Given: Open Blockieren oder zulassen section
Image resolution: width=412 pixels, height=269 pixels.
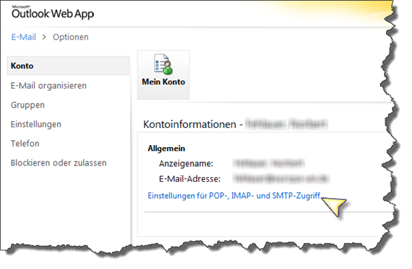Looking at the screenshot, I should [59, 163].
